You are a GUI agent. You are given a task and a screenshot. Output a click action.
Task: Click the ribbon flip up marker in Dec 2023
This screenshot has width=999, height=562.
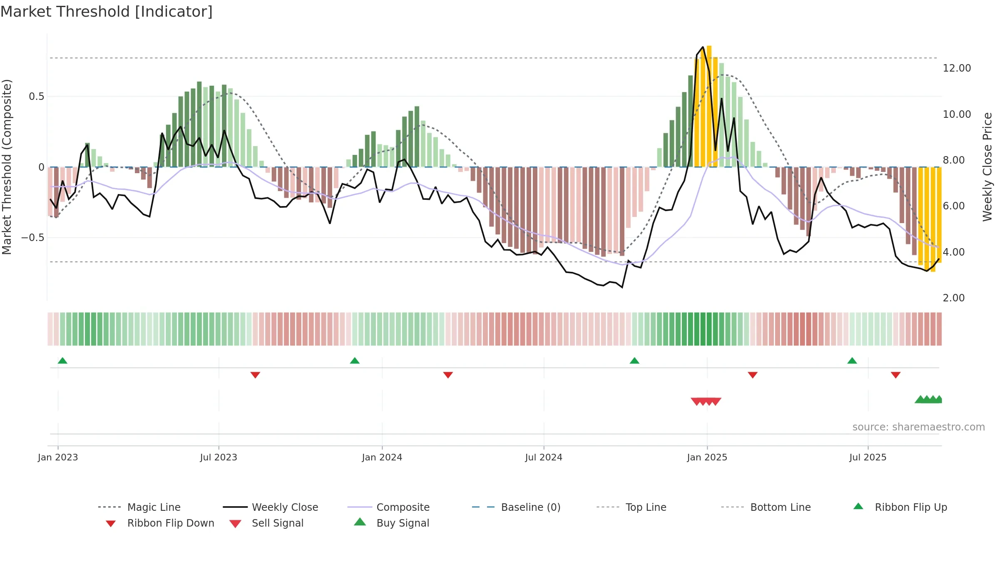[x=355, y=361]
